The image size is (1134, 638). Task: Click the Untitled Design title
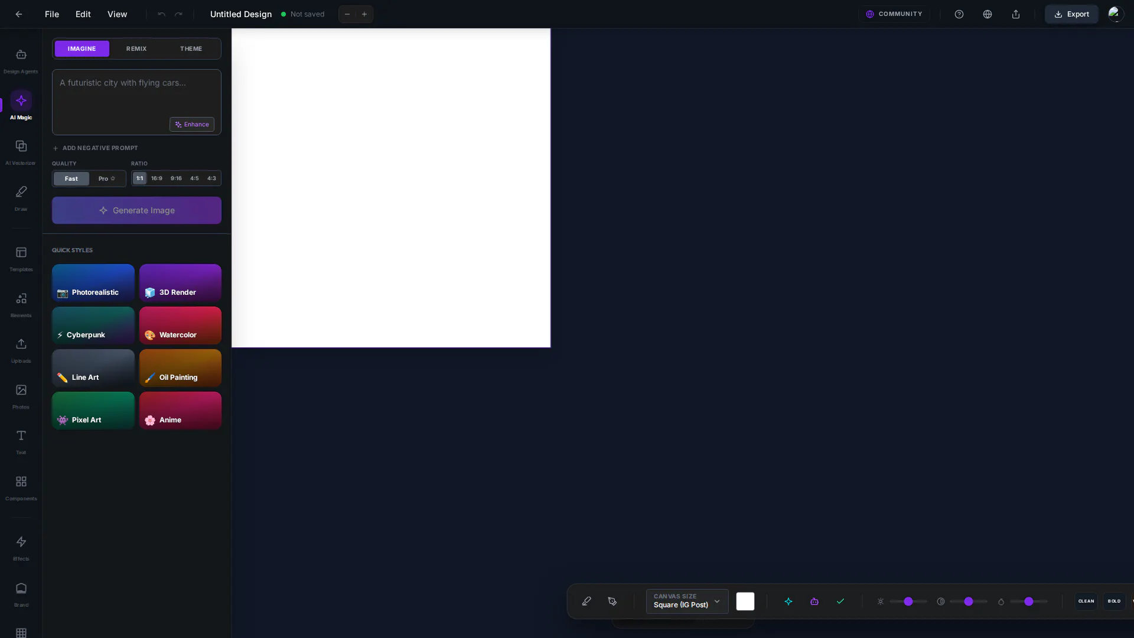[241, 14]
